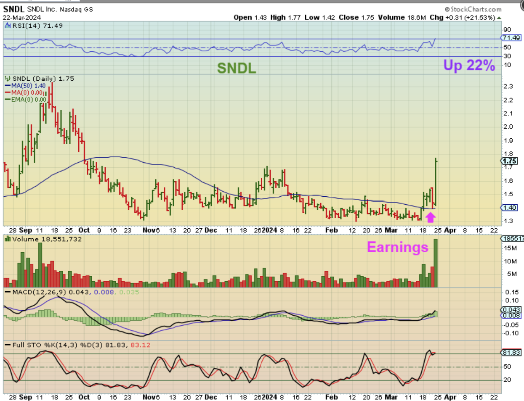Click the MA(50) 1.40 legend entry

click(x=25, y=86)
